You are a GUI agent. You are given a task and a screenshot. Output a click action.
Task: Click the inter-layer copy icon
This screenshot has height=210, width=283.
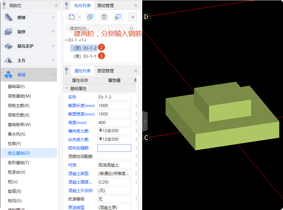click(x=118, y=17)
